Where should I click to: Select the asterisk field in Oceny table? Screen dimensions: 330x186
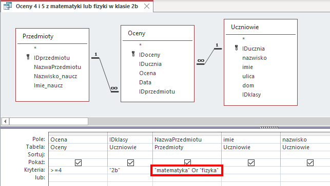[141, 45]
